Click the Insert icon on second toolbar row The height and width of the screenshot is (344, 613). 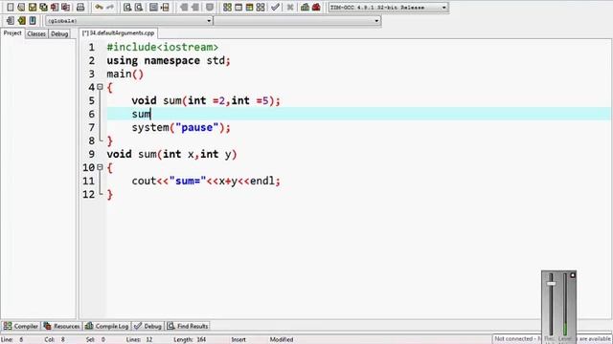11,20
